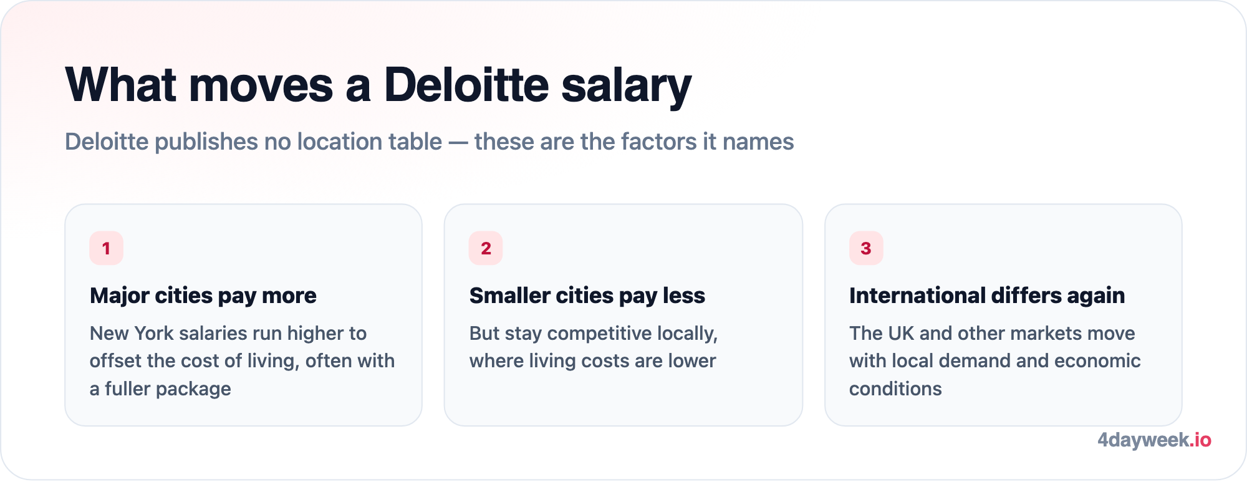
Task: Click the subtitle about no location table
Action: pos(430,142)
